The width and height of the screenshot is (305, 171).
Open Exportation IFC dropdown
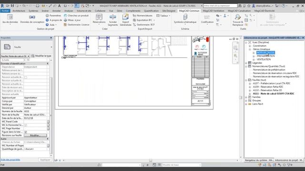(x=144, y=20)
